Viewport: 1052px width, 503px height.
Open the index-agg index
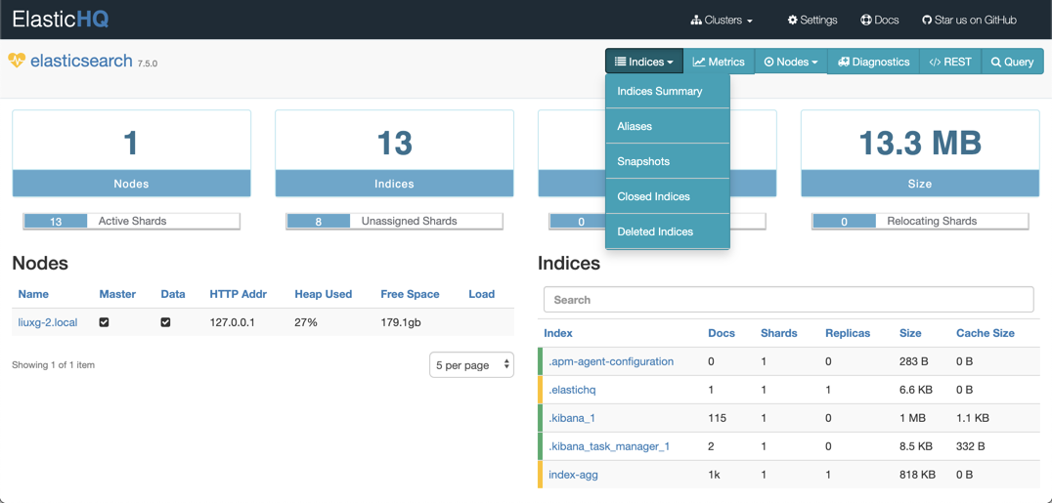(x=573, y=475)
